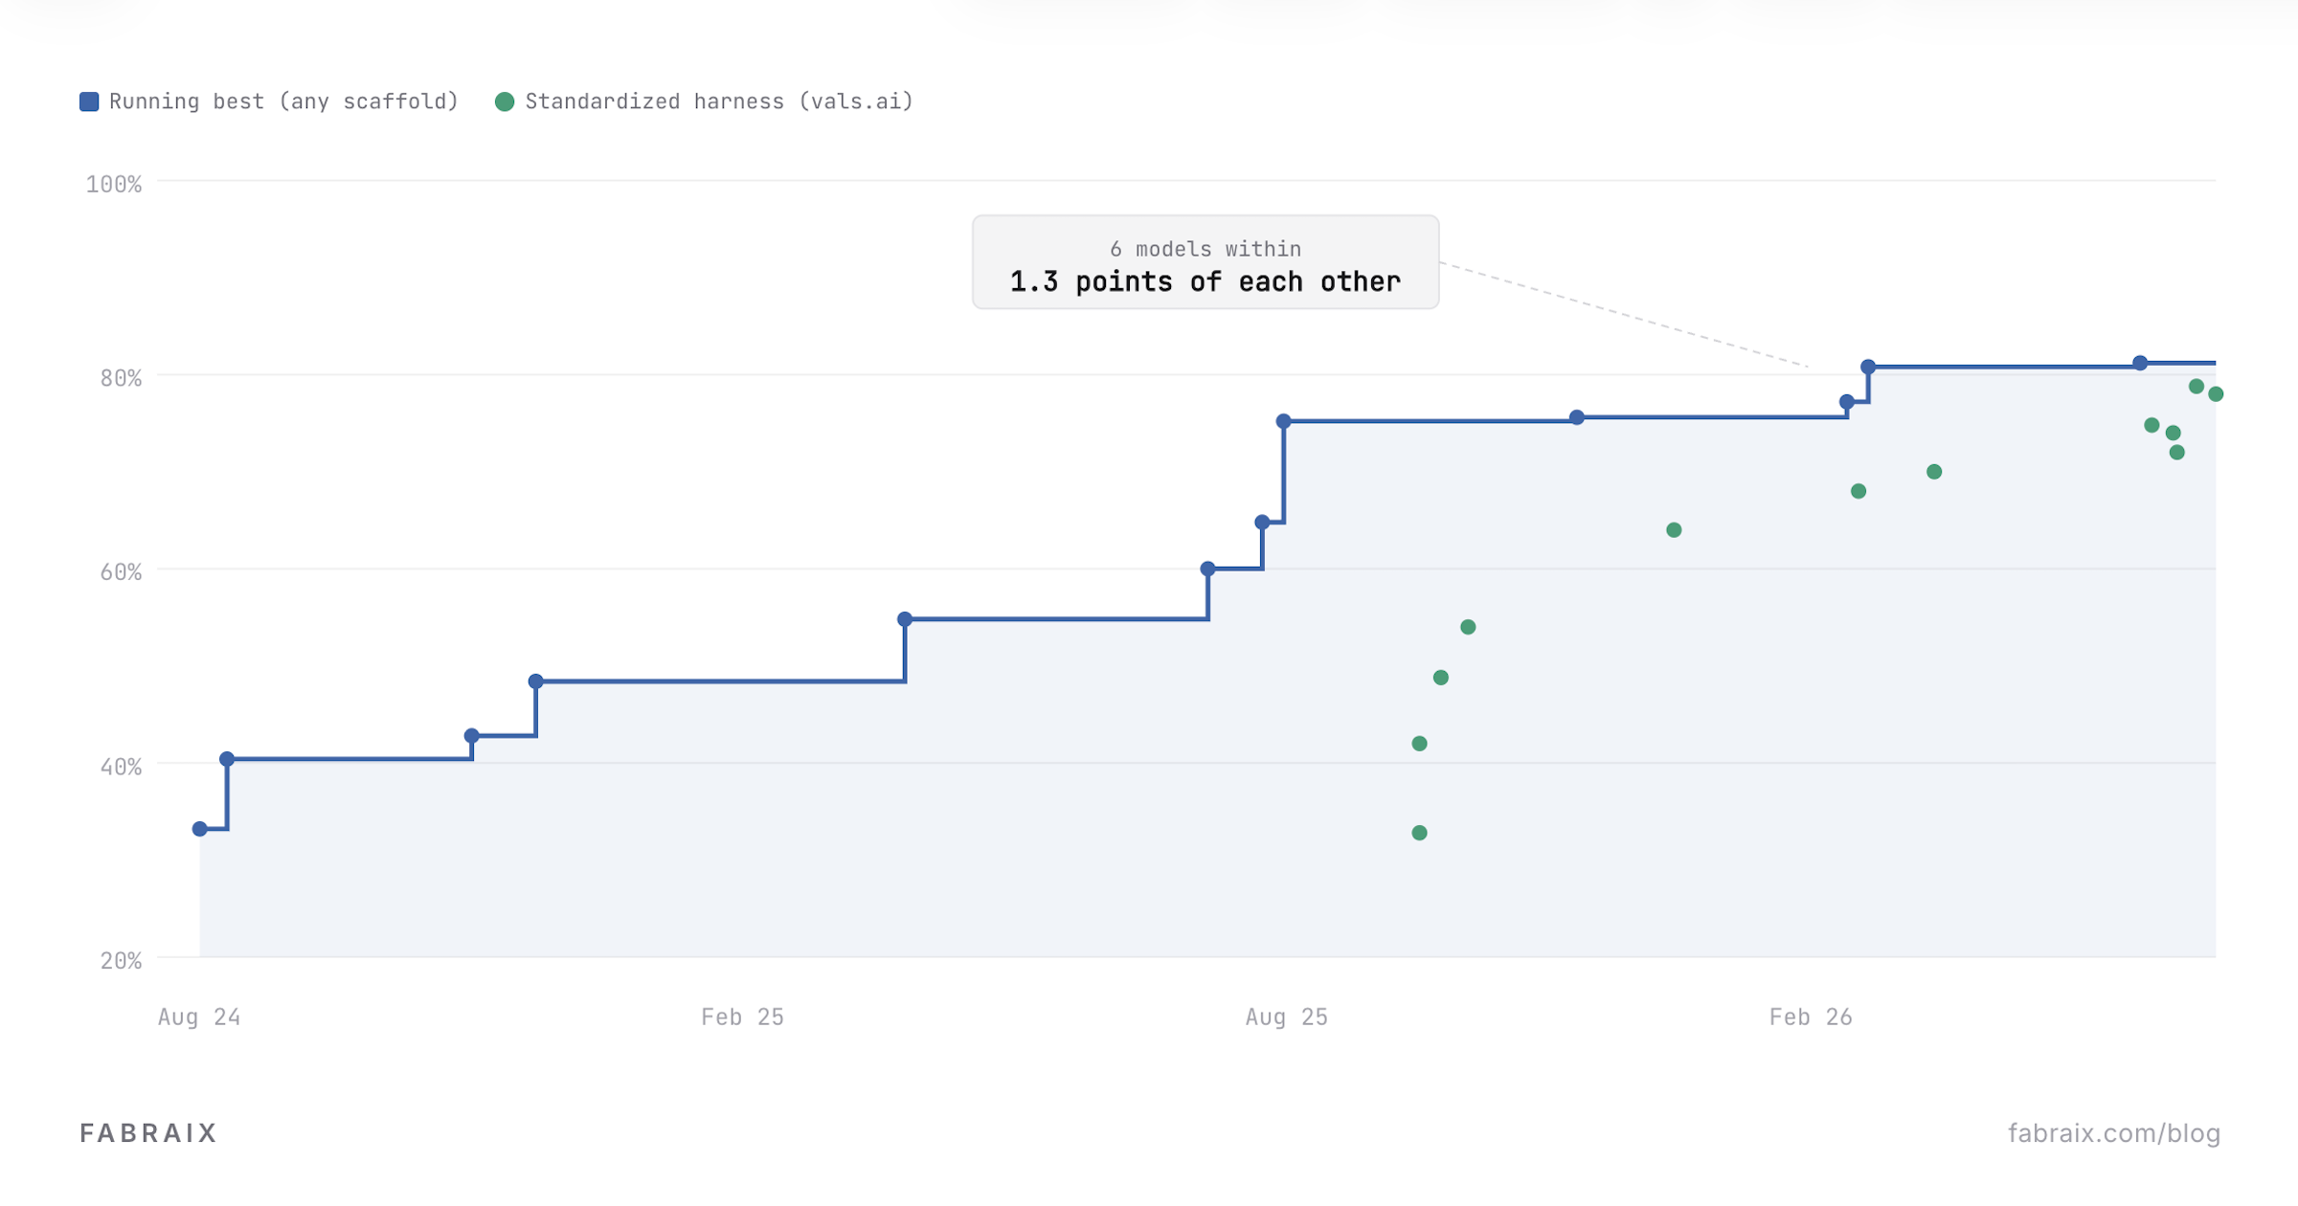Click the last blue running-best point
The width and height of the screenshot is (2298, 1206).
point(2140,363)
